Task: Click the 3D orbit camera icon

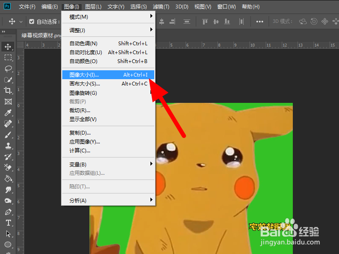Action: (303, 22)
